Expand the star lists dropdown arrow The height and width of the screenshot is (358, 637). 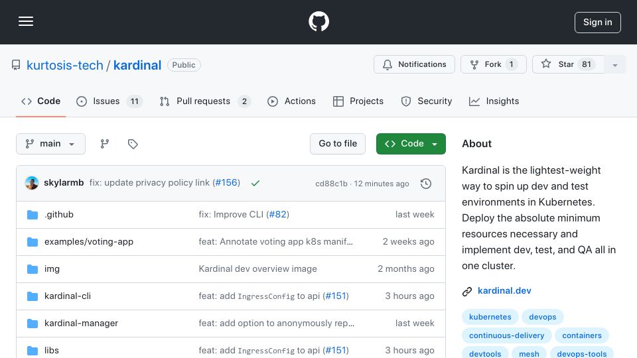coord(614,65)
